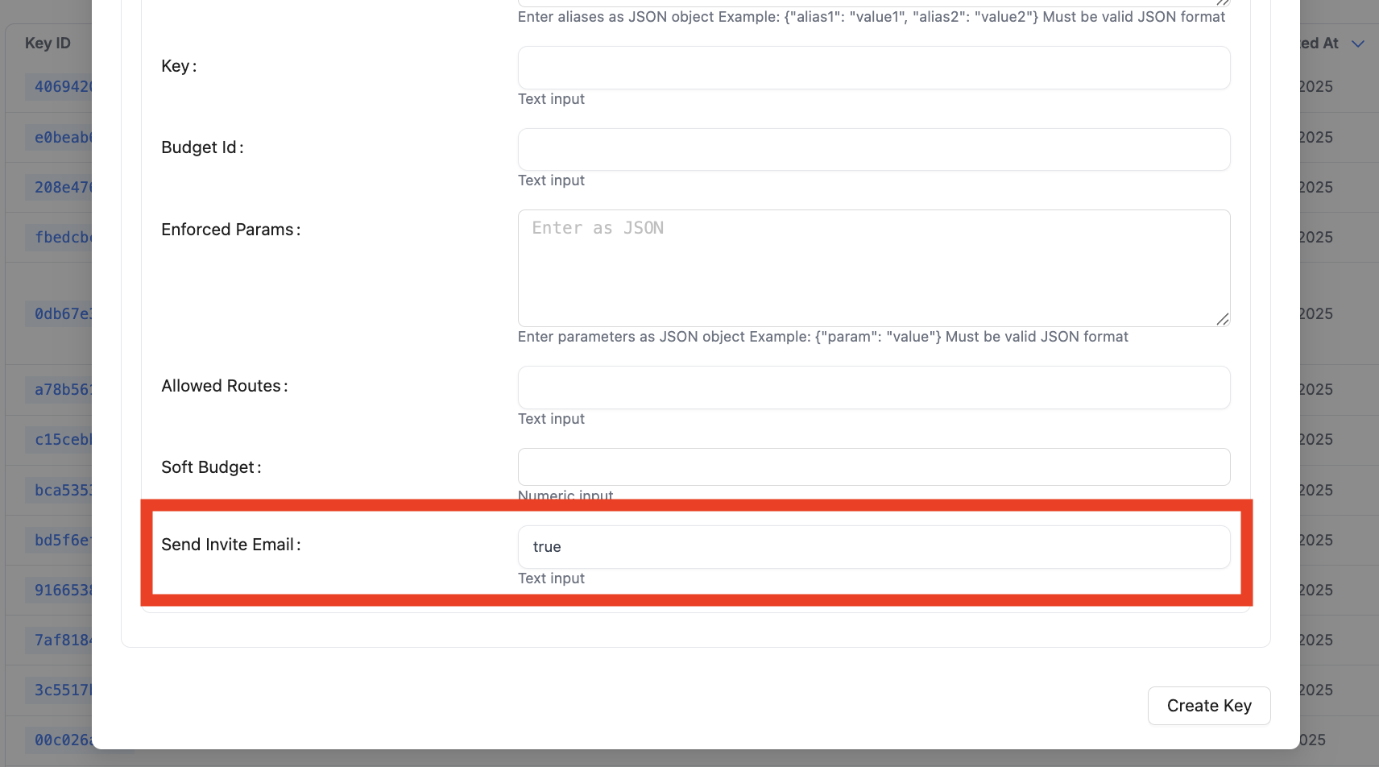The height and width of the screenshot is (767, 1379).
Task: Click the Send Invite Email field showing true
Action: (873, 547)
